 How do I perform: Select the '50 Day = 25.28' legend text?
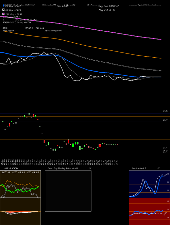[x=13, y=10]
